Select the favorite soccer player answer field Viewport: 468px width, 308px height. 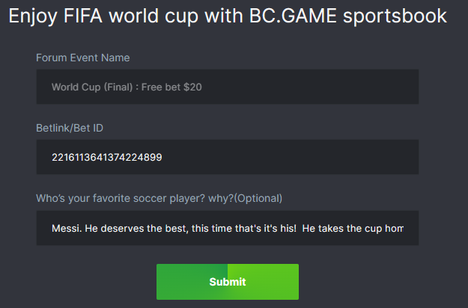pyautogui.click(x=227, y=227)
